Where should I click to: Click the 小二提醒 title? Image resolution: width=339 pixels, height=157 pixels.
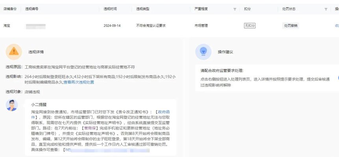[x=39, y=104]
